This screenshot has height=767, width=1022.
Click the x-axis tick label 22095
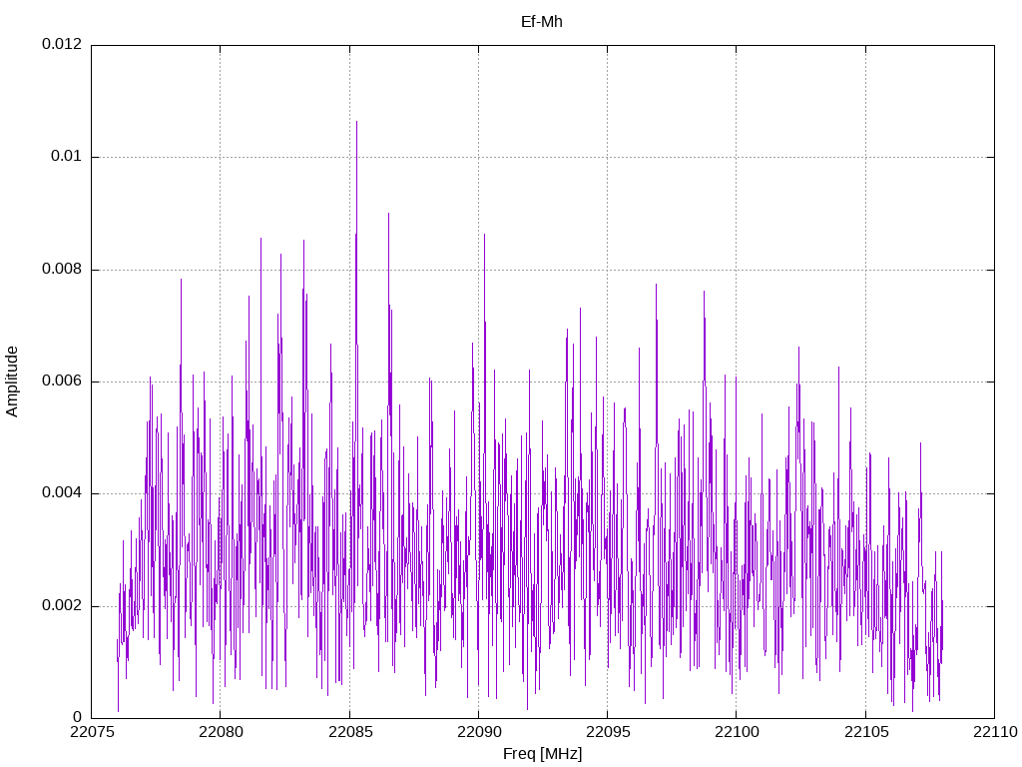608,732
